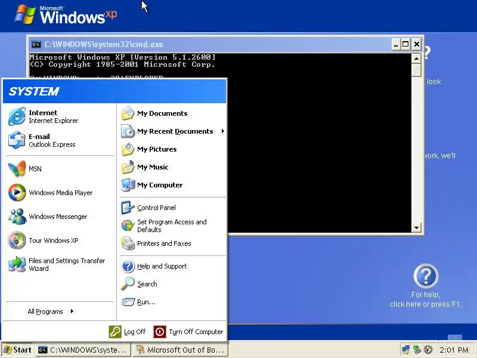Open the Control Panel icon

click(x=128, y=208)
